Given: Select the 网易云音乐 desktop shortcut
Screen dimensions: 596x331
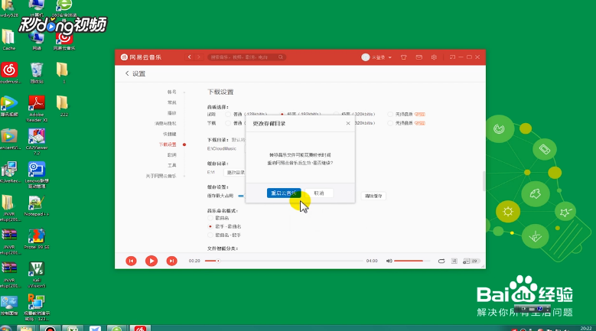Looking at the screenshot, I should pyautogui.click(x=64, y=41).
